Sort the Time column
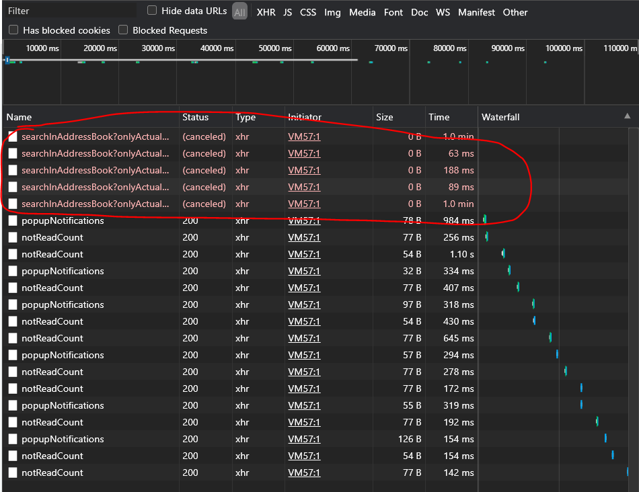Viewport: 639px width, 492px height. click(x=451, y=118)
